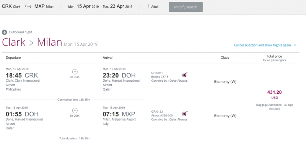Click the Outbound flight airplane icon
This screenshot has height=142, width=306.
[4, 32]
